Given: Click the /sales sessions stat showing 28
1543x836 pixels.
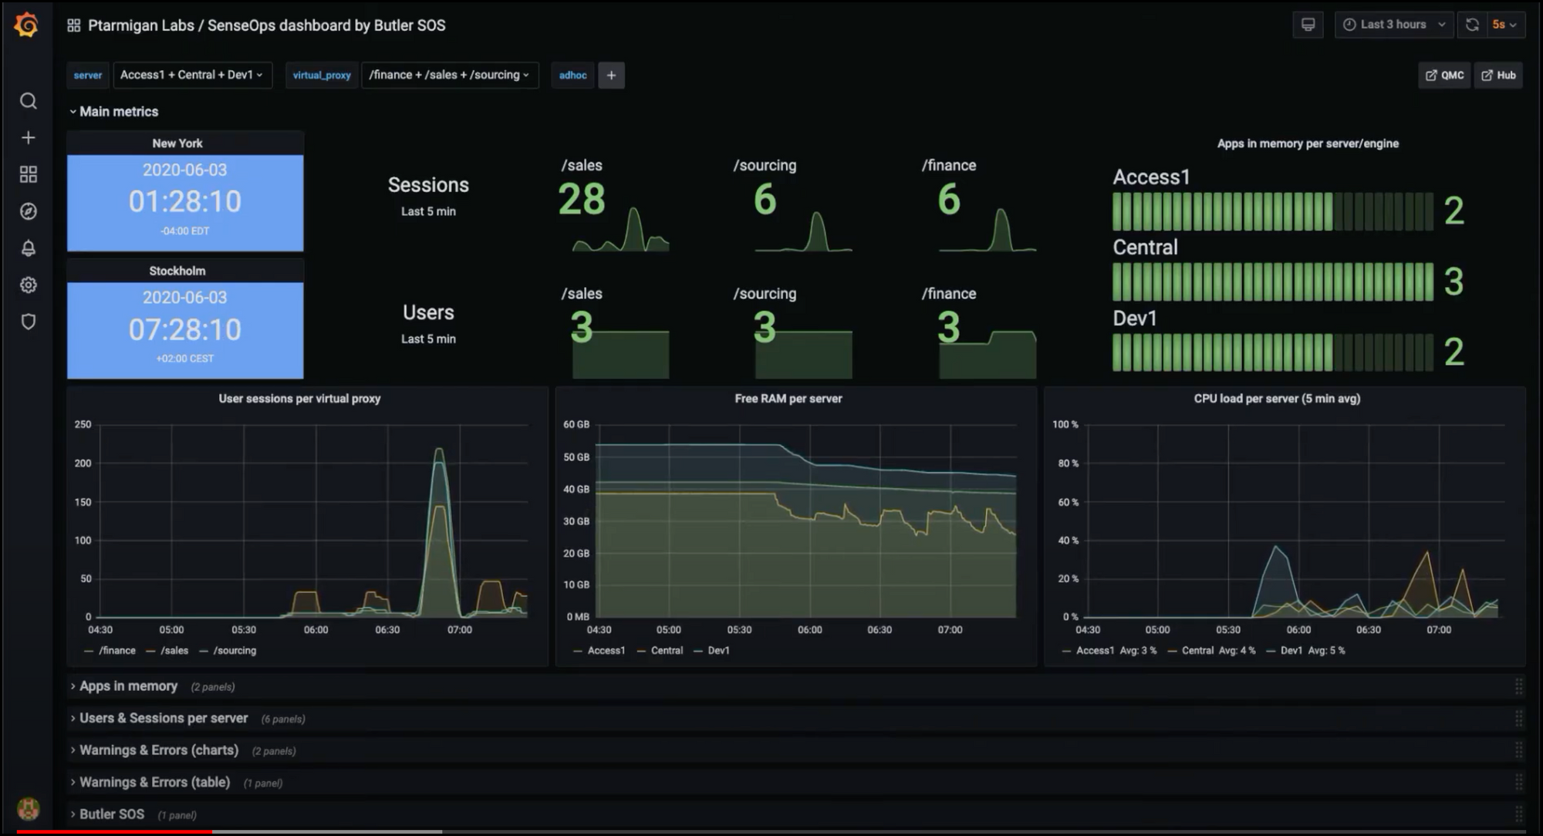Looking at the screenshot, I should point(582,199).
